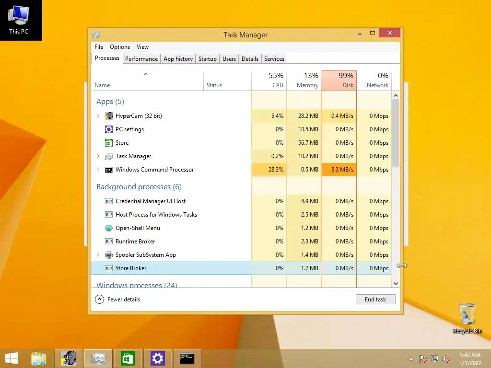Sort by the CPU column header
Screen dimensions: 491x368
pyautogui.click(x=269, y=80)
